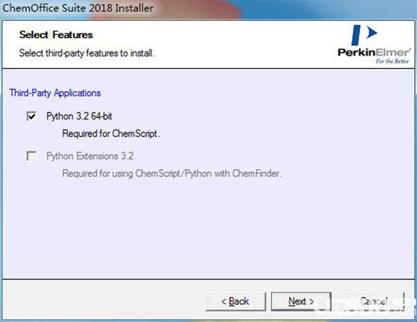Click the Next button

(x=301, y=301)
